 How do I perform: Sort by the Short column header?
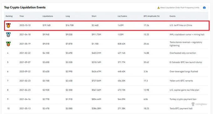94,16
